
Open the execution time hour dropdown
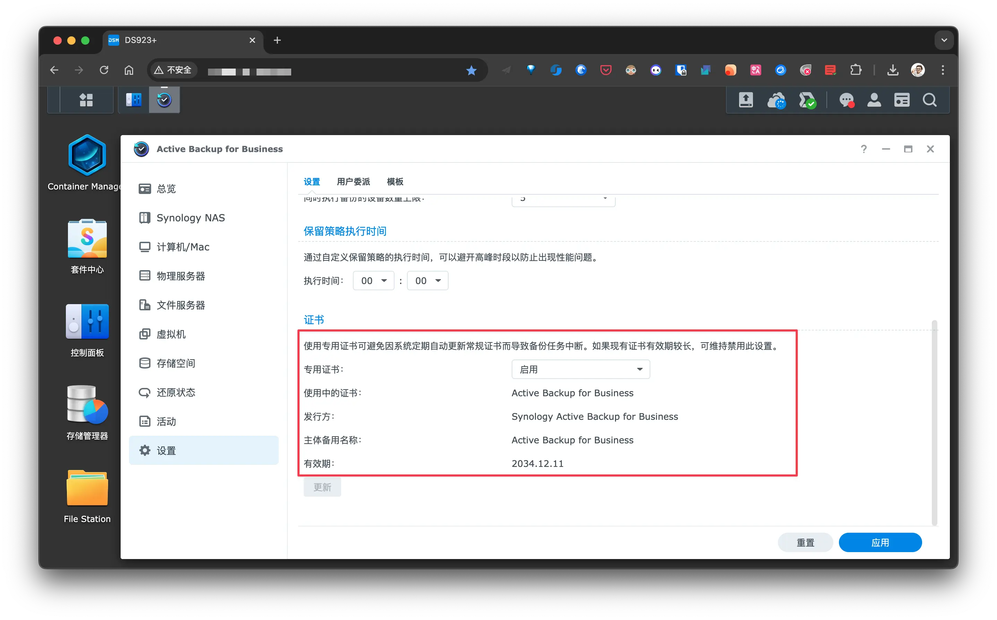373,281
